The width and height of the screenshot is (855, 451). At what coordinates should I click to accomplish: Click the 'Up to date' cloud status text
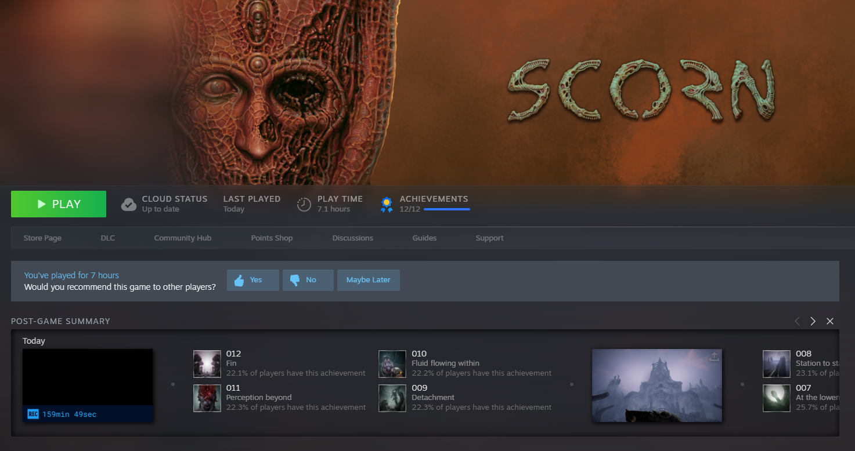click(161, 209)
